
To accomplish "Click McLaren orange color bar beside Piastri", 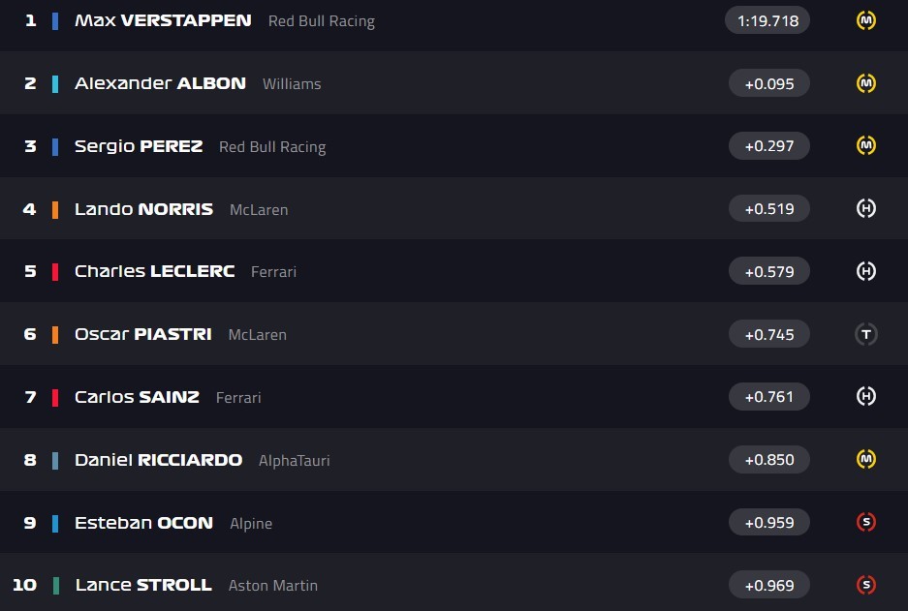I will click(55, 334).
